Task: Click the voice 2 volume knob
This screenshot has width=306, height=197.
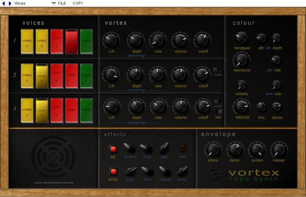Action: [x=180, y=75]
